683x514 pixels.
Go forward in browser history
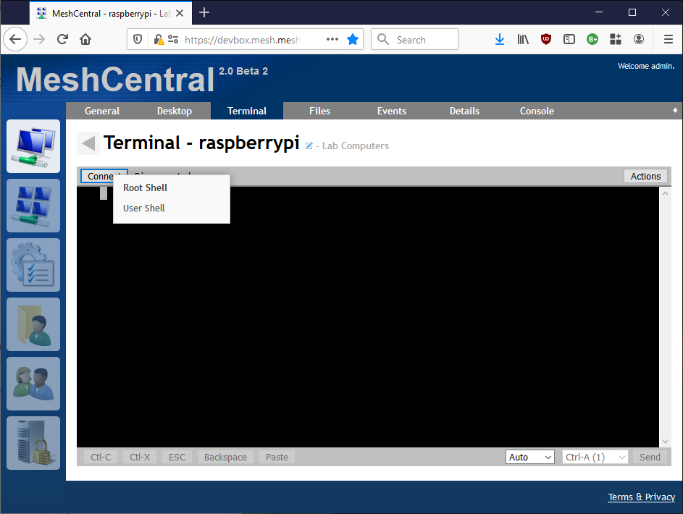coord(39,39)
